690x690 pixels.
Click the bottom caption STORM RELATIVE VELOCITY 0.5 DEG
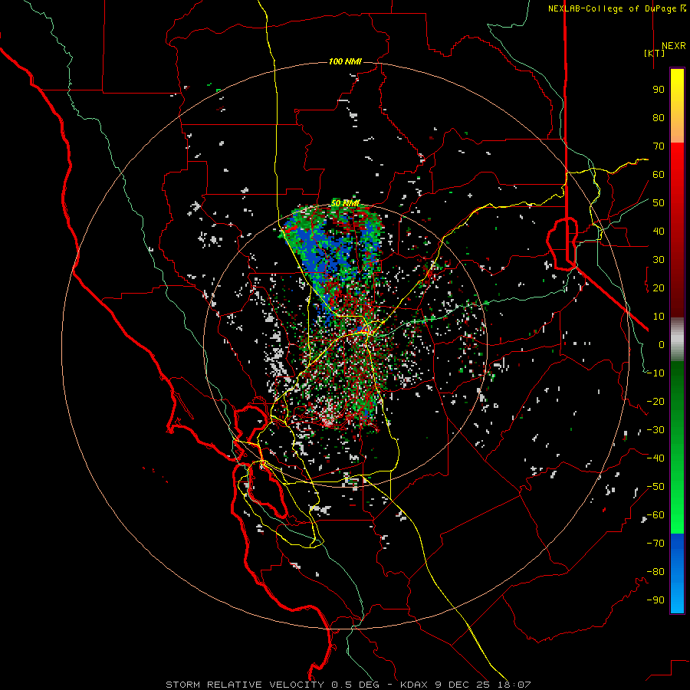pos(272,685)
